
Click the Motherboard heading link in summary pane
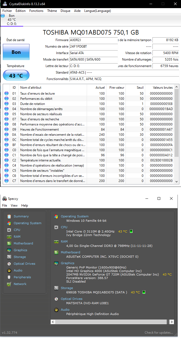click(x=71, y=252)
